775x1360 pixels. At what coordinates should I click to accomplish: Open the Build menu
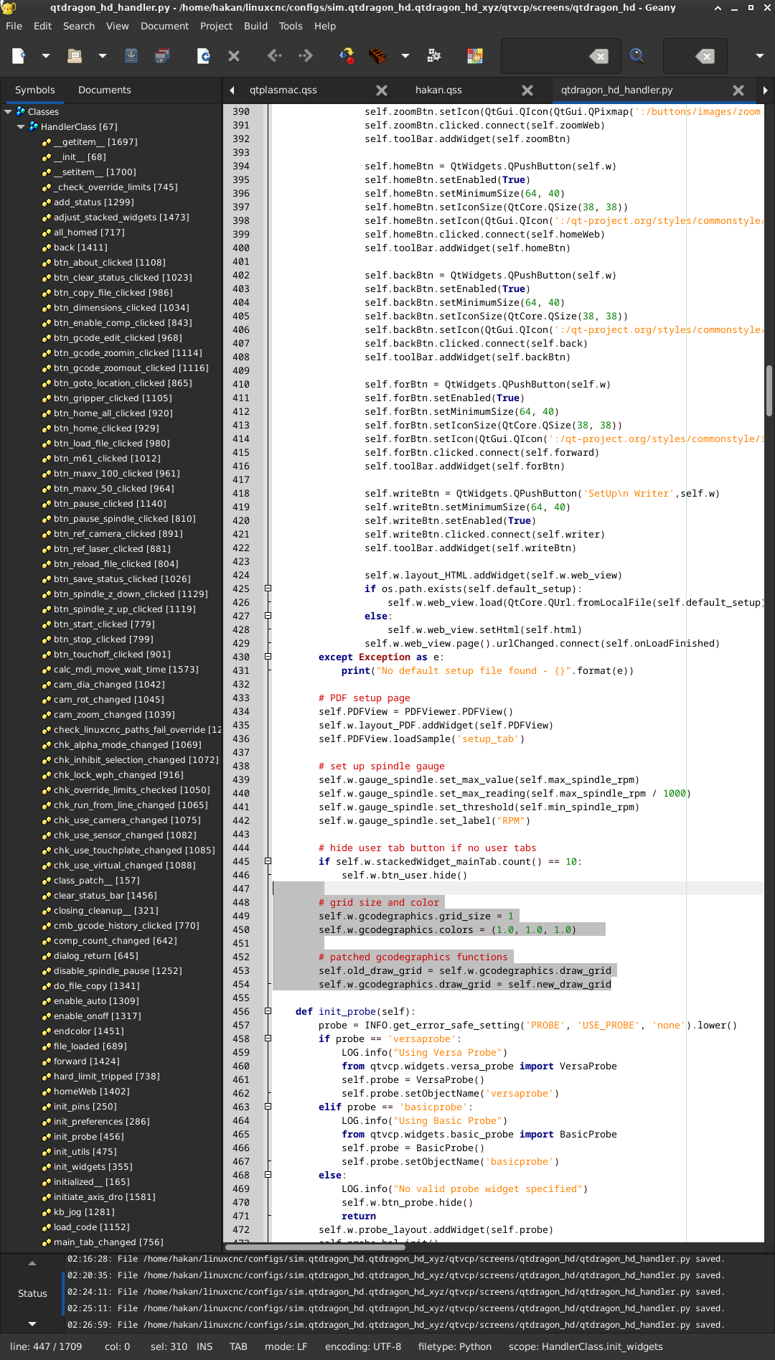coord(255,26)
